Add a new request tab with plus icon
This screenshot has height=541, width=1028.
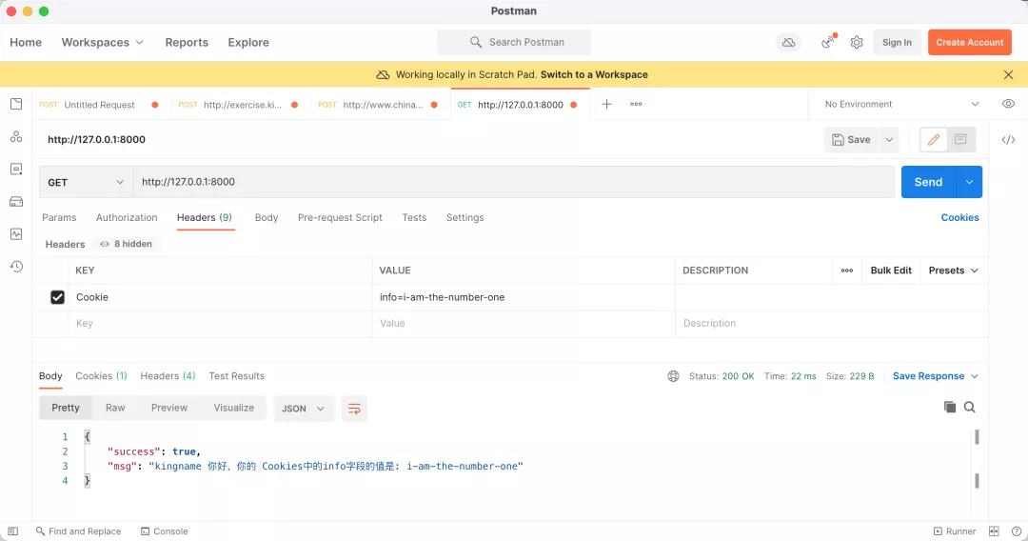coord(606,104)
